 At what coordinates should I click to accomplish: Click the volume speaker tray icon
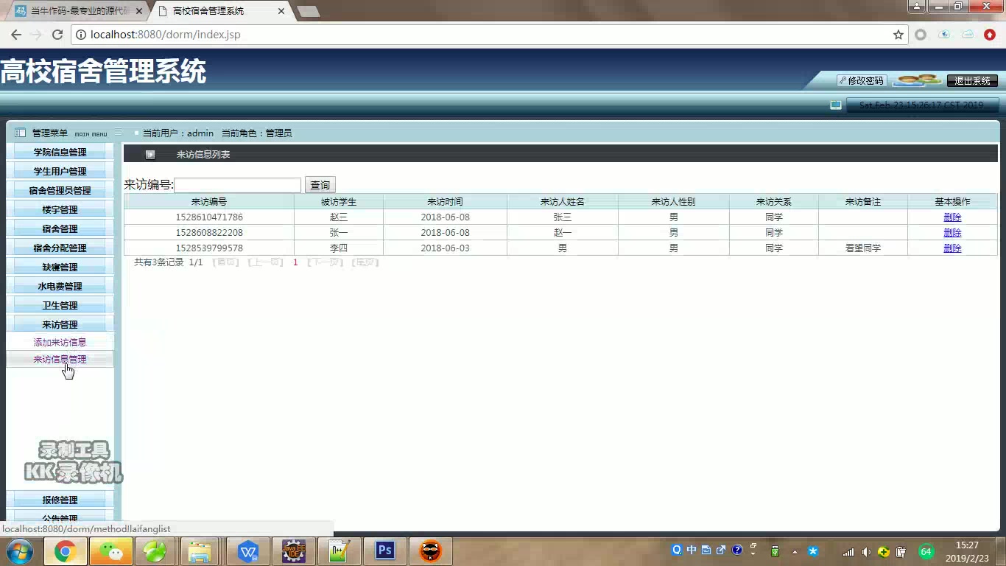point(865,552)
